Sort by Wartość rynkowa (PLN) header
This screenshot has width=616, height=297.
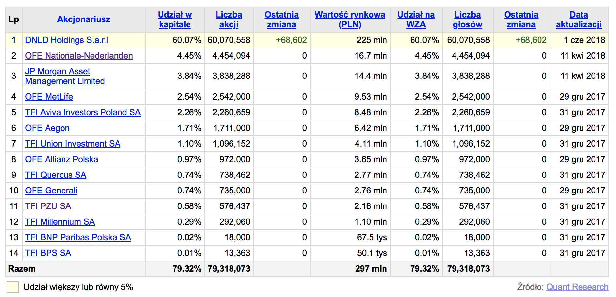(350, 20)
